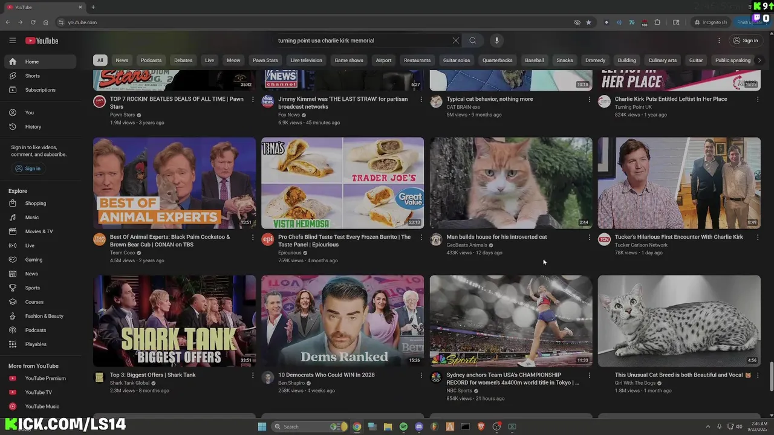The width and height of the screenshot is (774, 435).
Task: Click sidebar Sign in button
Action: click(28, 169)
